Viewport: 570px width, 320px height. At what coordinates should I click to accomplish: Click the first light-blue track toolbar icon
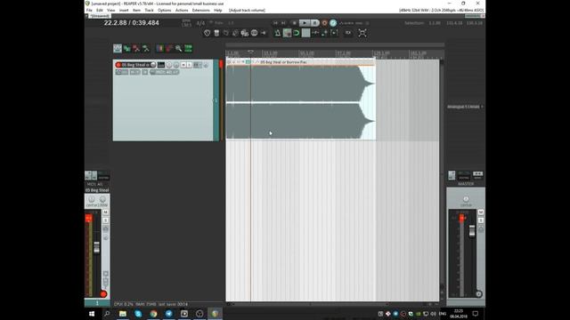coord(118,48)
